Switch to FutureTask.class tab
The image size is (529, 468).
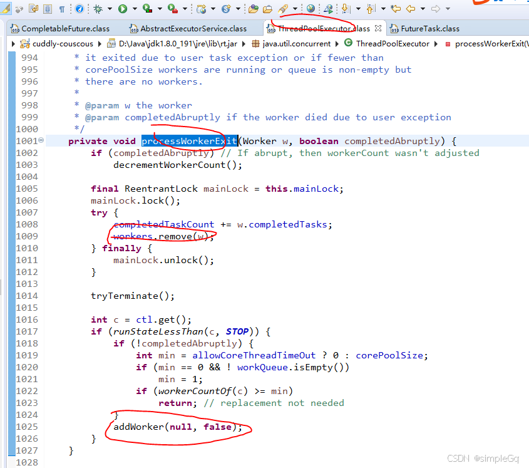(425, 29)
